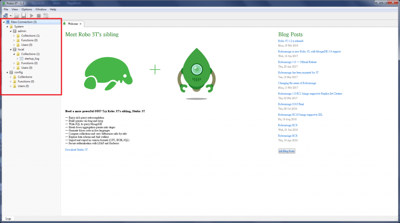Open the Logs panel button
Screen dimensions: 400x223
(8, 219)
